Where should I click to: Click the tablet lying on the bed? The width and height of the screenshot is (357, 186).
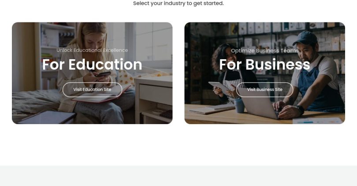point(47,117)
